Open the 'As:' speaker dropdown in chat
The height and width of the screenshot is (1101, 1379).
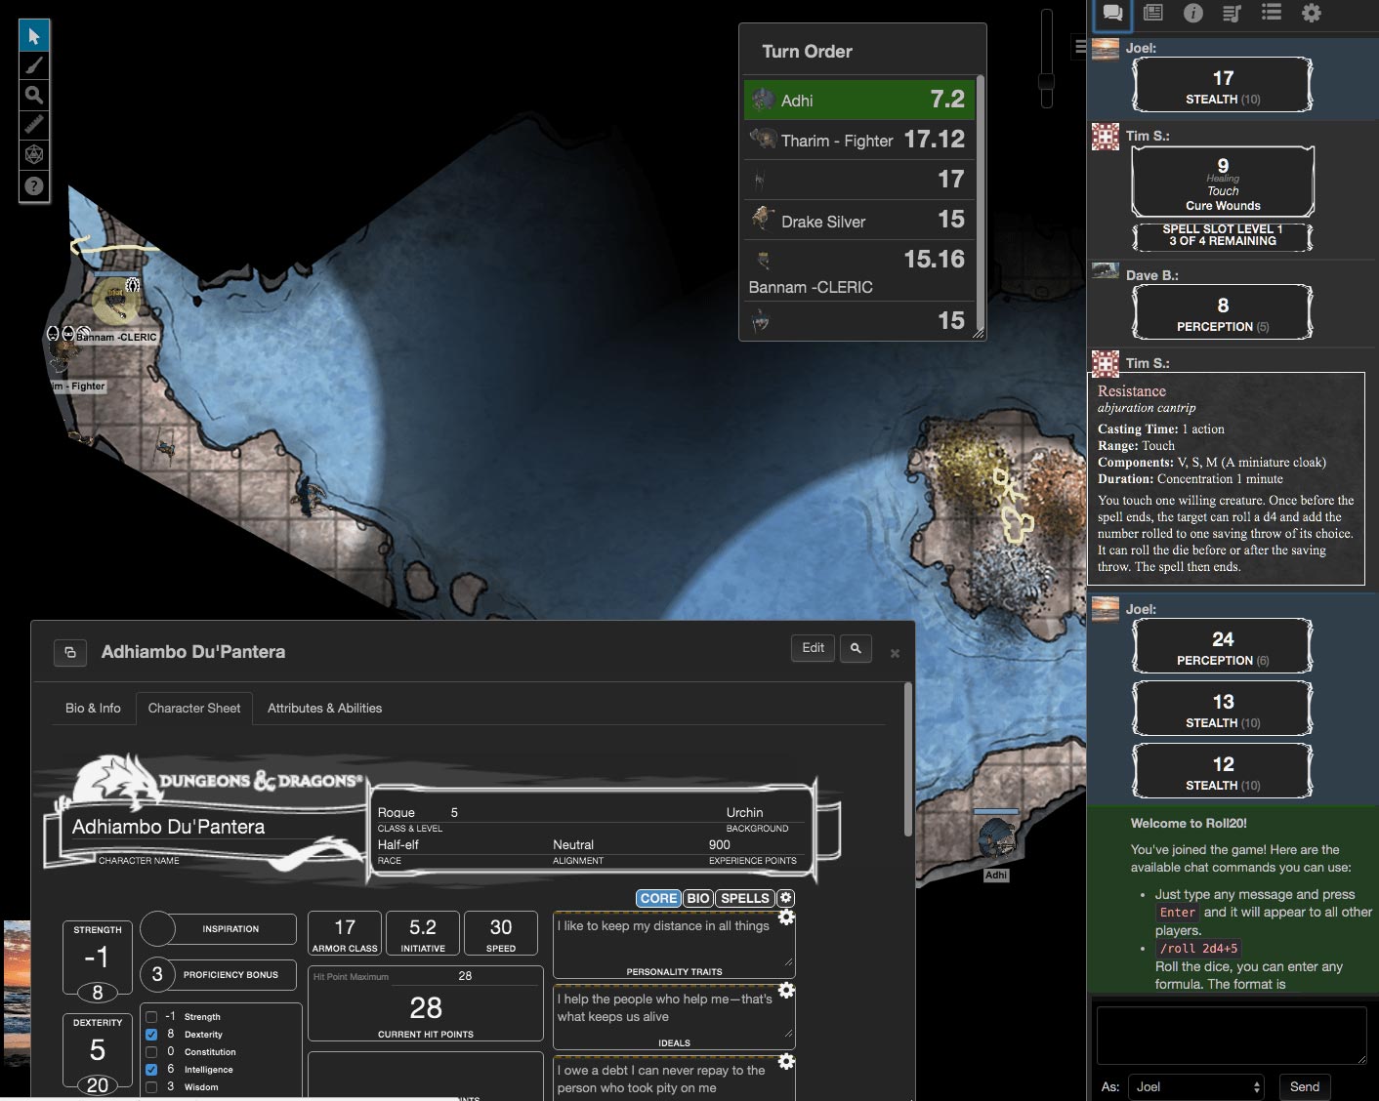pyautogui.click(x=1197, y=1086)
